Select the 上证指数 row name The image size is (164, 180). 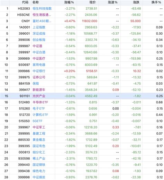point(39,27)
